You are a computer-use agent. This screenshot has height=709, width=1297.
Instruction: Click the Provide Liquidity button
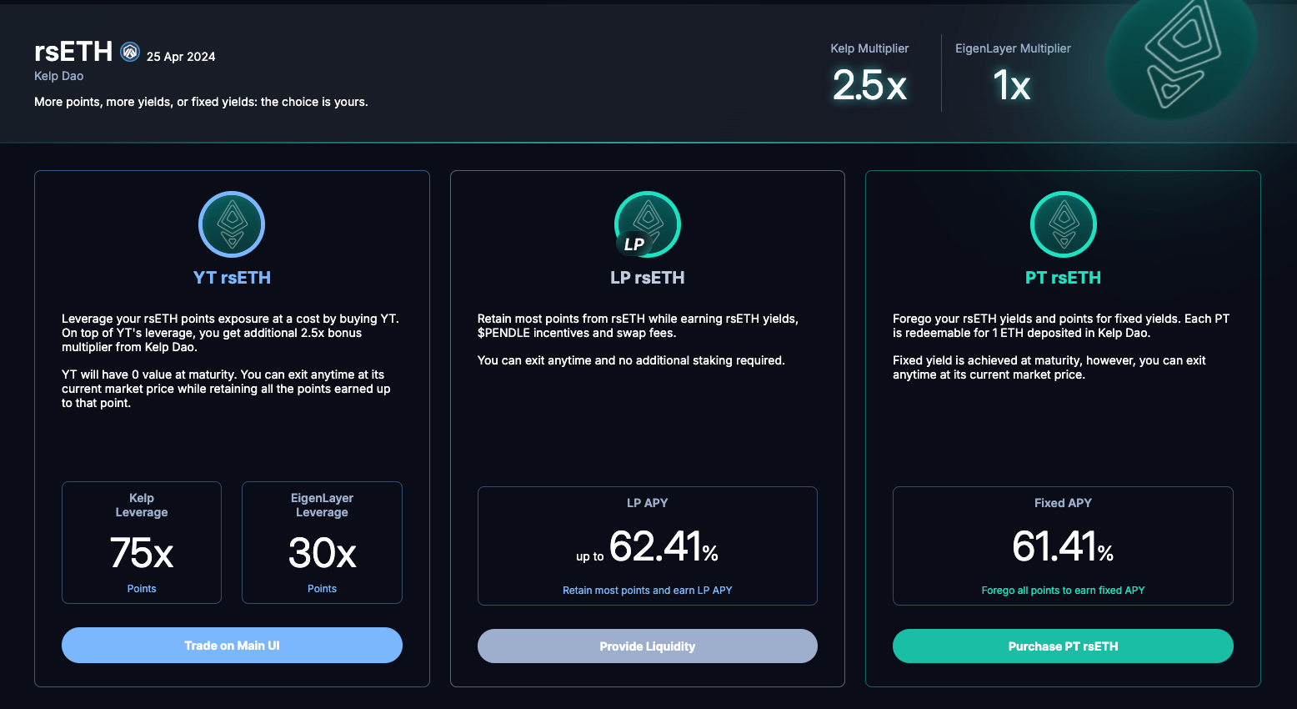(x=648, y=646)
